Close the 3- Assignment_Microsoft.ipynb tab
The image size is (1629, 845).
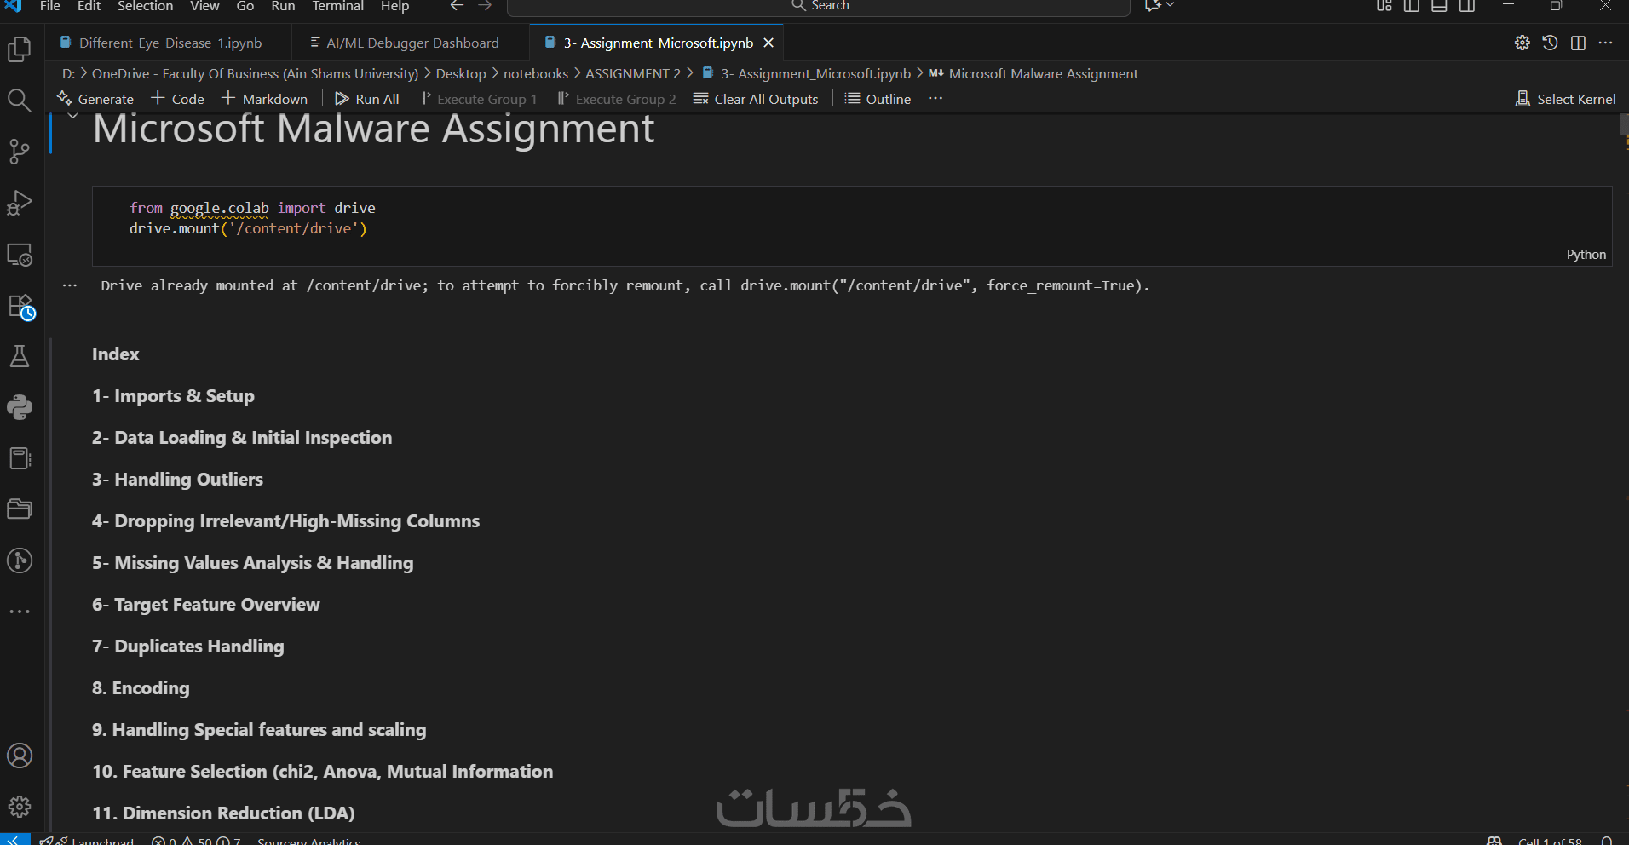click(x=768, y=43)
